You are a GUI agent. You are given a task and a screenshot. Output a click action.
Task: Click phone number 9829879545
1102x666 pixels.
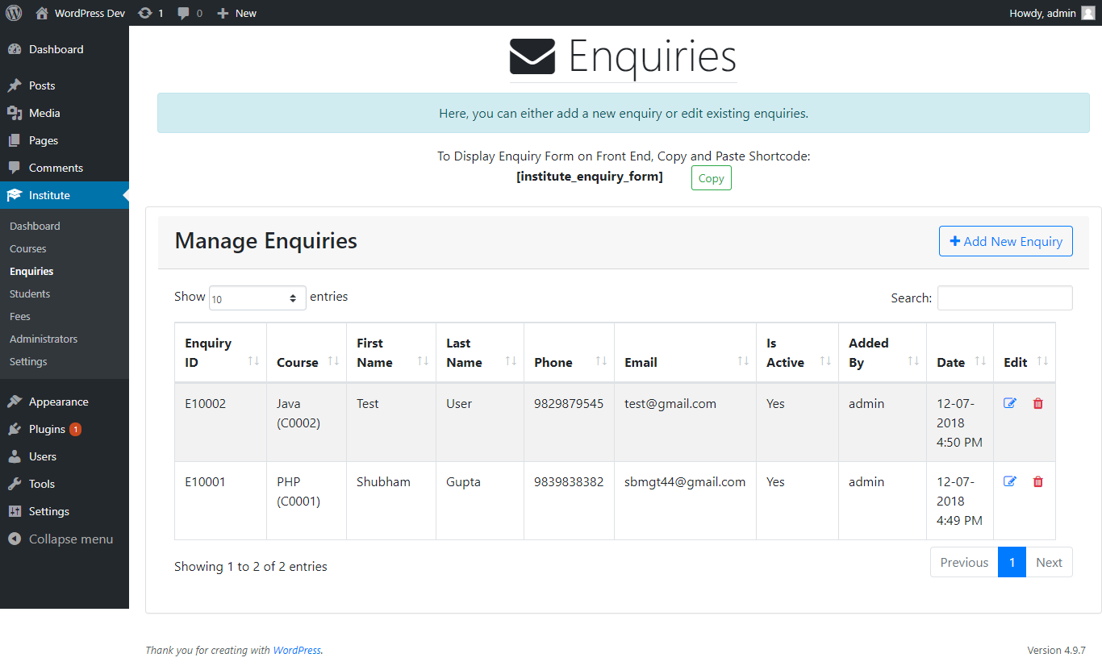pyautogui.click(x=569, y=403)
